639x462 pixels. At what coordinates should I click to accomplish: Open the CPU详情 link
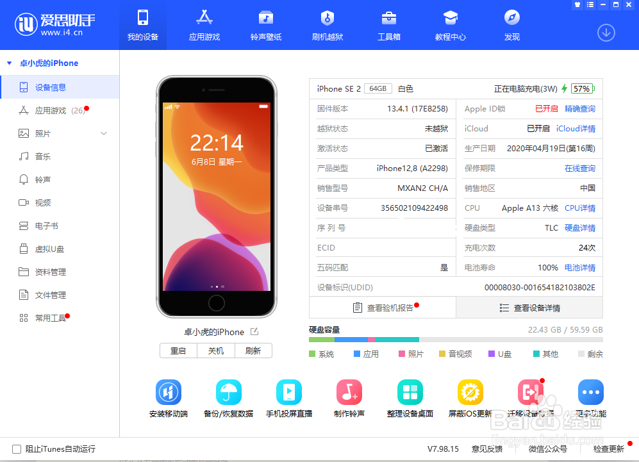[x=580, y=208]
